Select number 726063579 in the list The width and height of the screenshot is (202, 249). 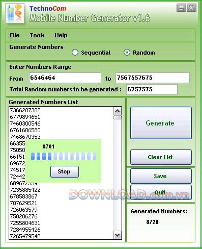(23, 210)
